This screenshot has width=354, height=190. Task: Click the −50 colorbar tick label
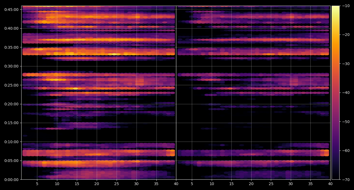click(x=346, y=122)
